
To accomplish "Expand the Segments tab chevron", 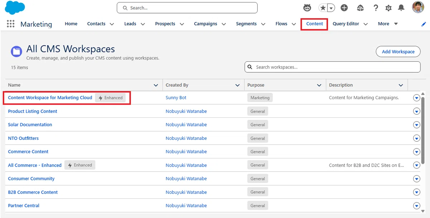I will [263, 24].
